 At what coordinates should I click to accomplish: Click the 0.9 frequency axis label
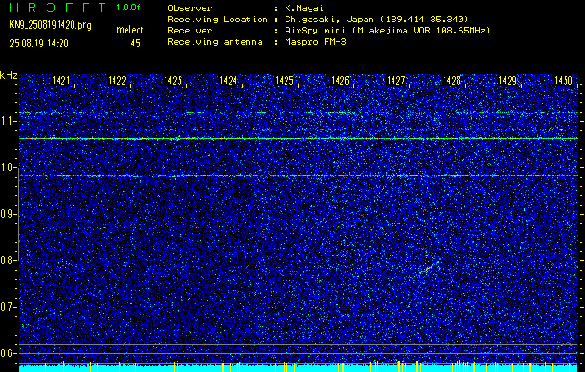point(7,214)
